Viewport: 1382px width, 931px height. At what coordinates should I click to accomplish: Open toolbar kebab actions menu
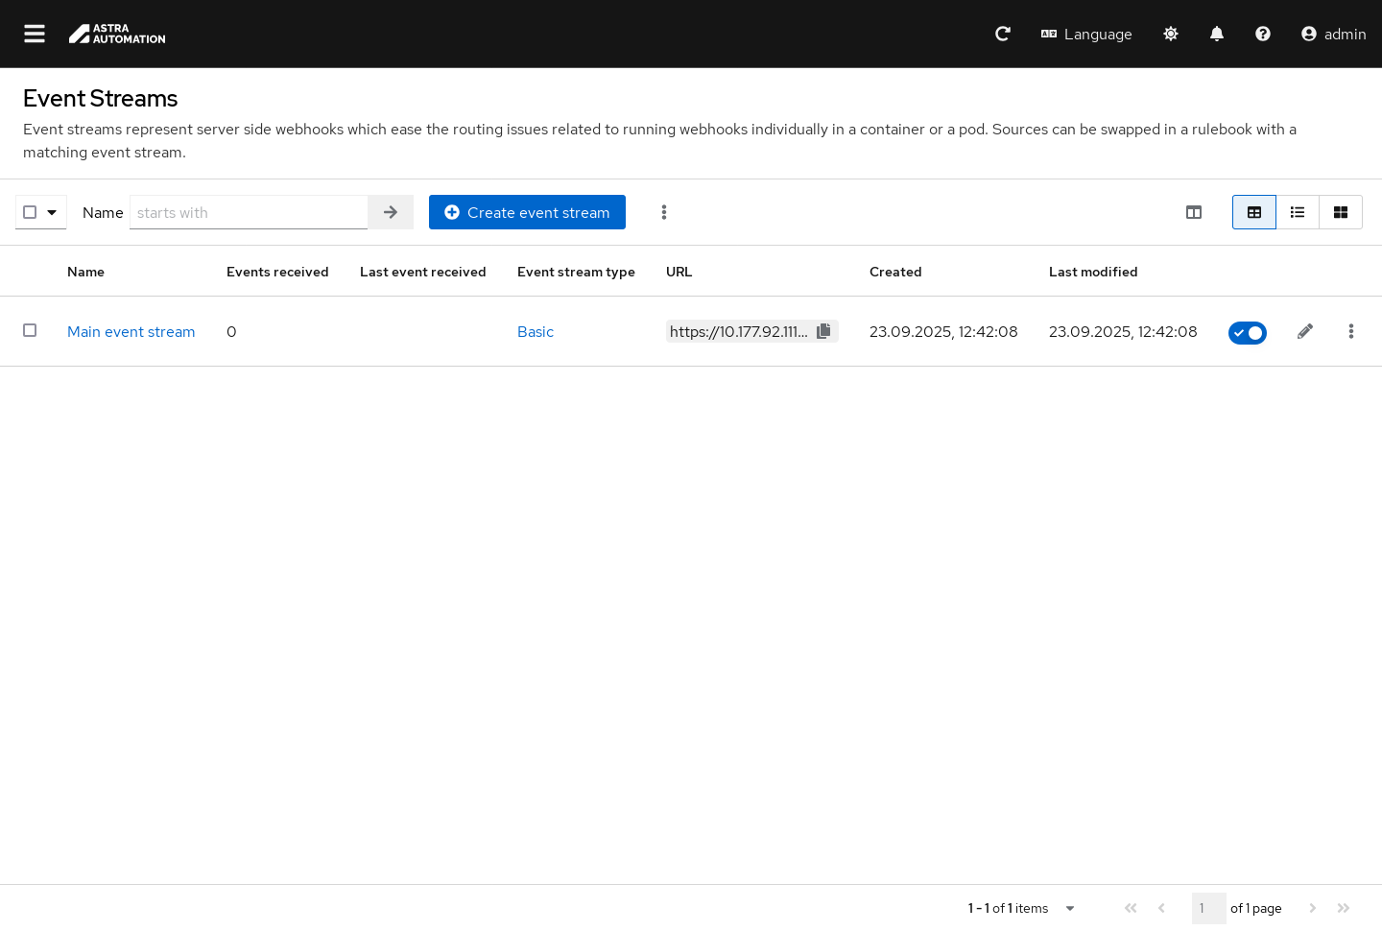[664, 212]
